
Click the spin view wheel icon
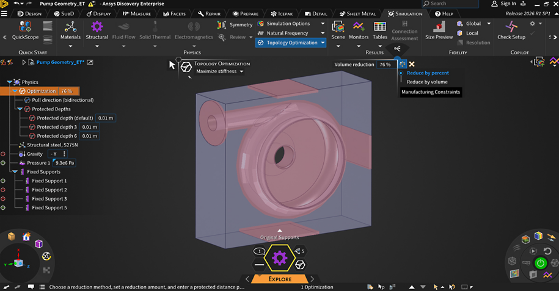coord(46,256)
